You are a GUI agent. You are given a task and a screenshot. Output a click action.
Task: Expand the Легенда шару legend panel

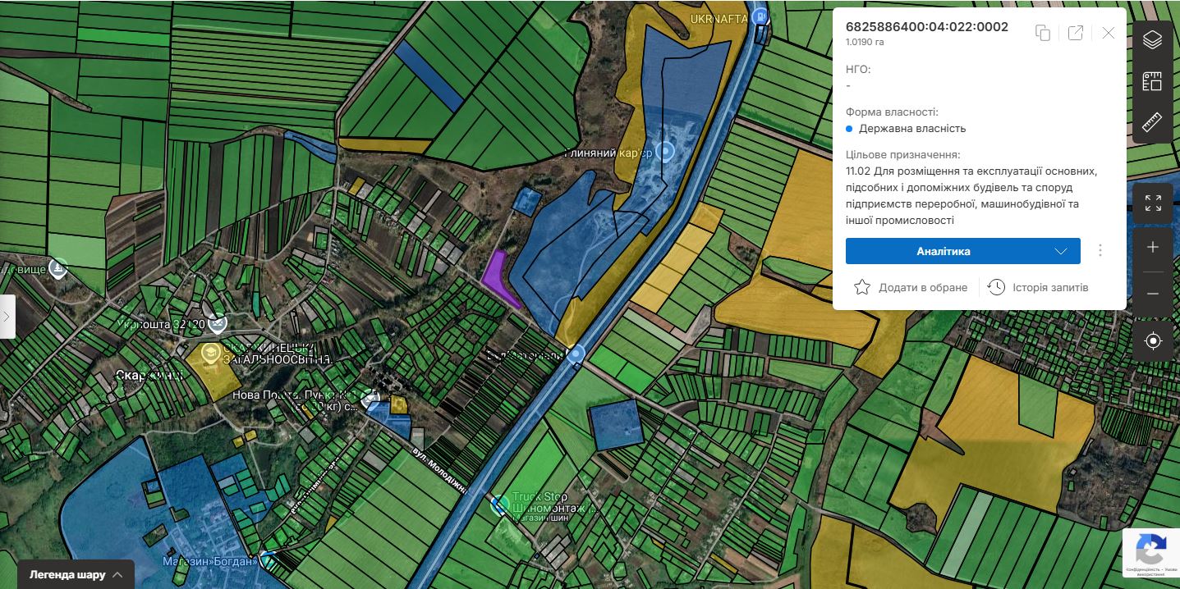(x=76, y=574)
